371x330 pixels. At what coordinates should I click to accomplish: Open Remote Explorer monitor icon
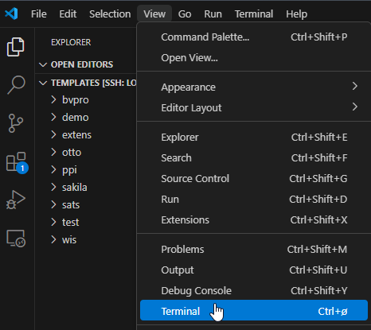16,239
